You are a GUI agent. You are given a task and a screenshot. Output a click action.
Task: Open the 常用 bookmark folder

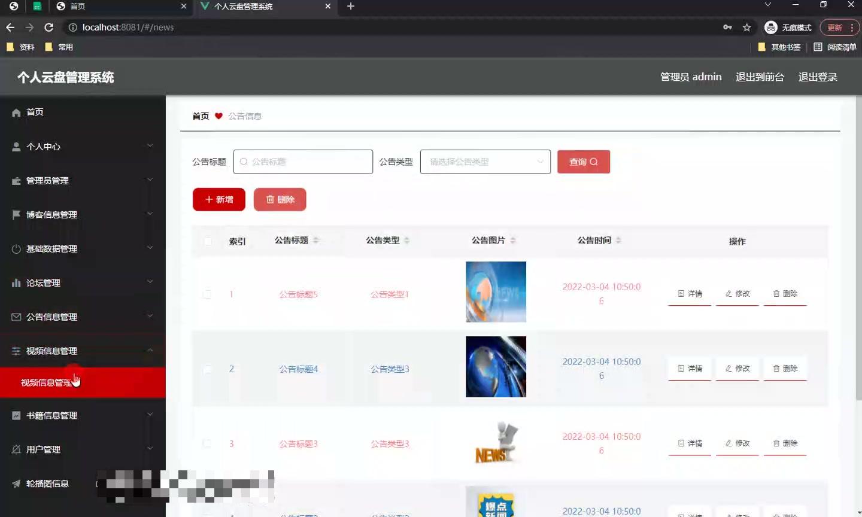pyautogui.click(x=59, y=47)
